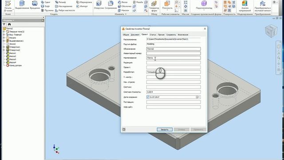Open Анализ напряжений (Stress Analysis)

(245, 6)
